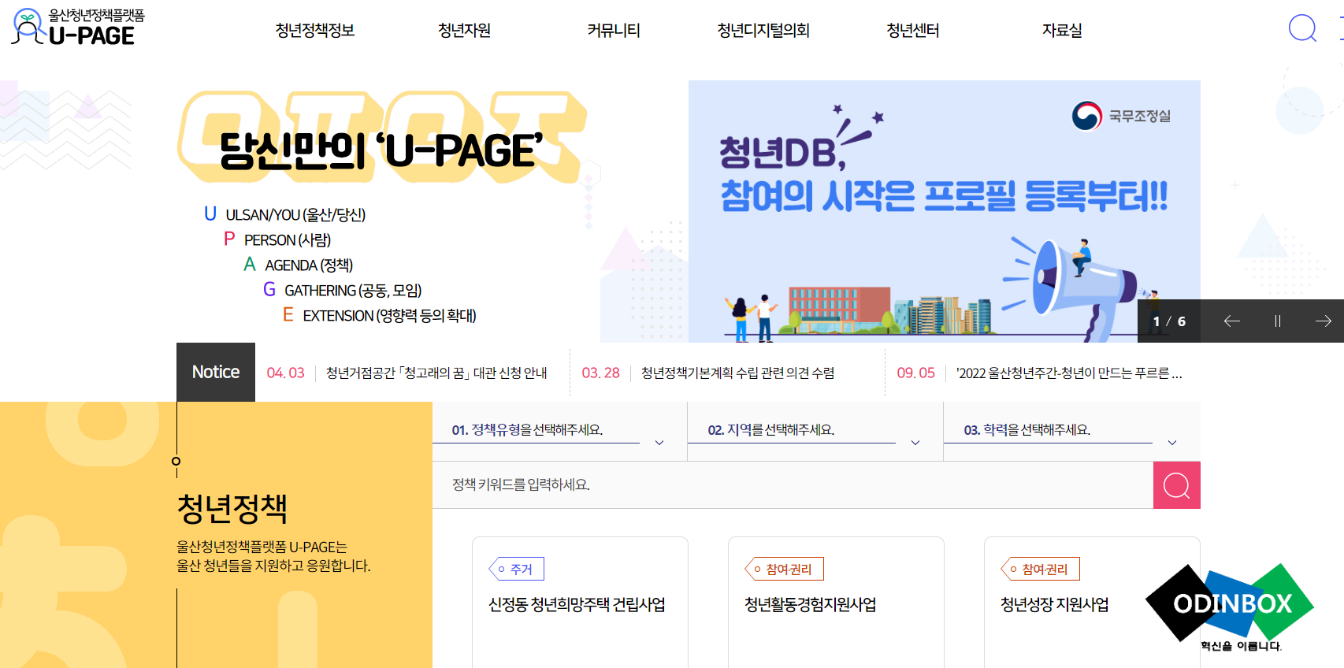
Task: Click the Notice label button
Action: click(216, 372)
